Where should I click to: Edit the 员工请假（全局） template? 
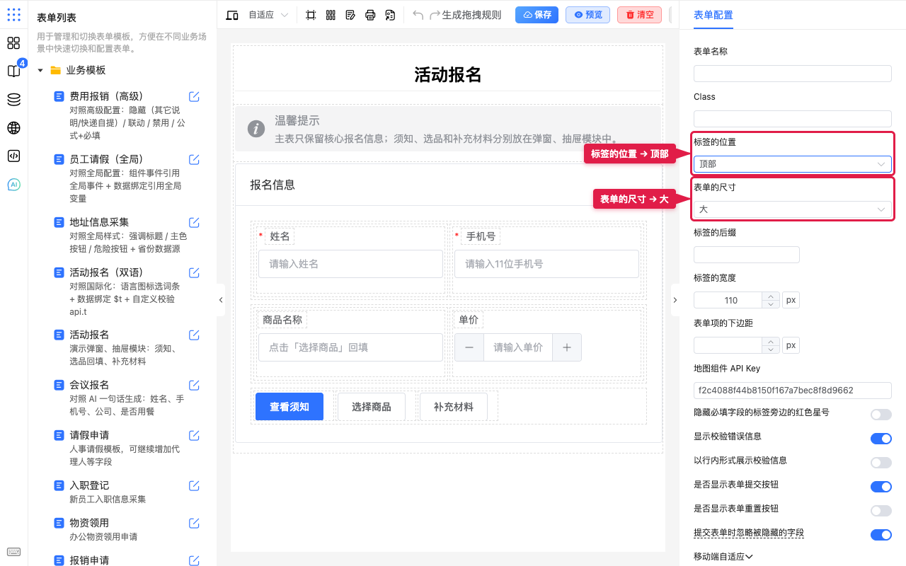194,159
